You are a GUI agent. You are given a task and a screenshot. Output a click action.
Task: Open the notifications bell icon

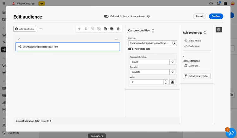point(218,3)
